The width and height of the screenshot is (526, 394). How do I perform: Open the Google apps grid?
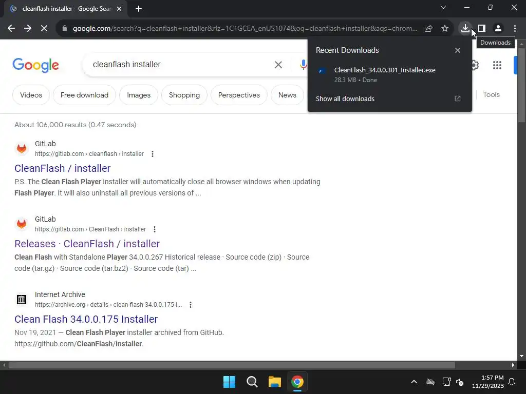click(x=497, y=65)
